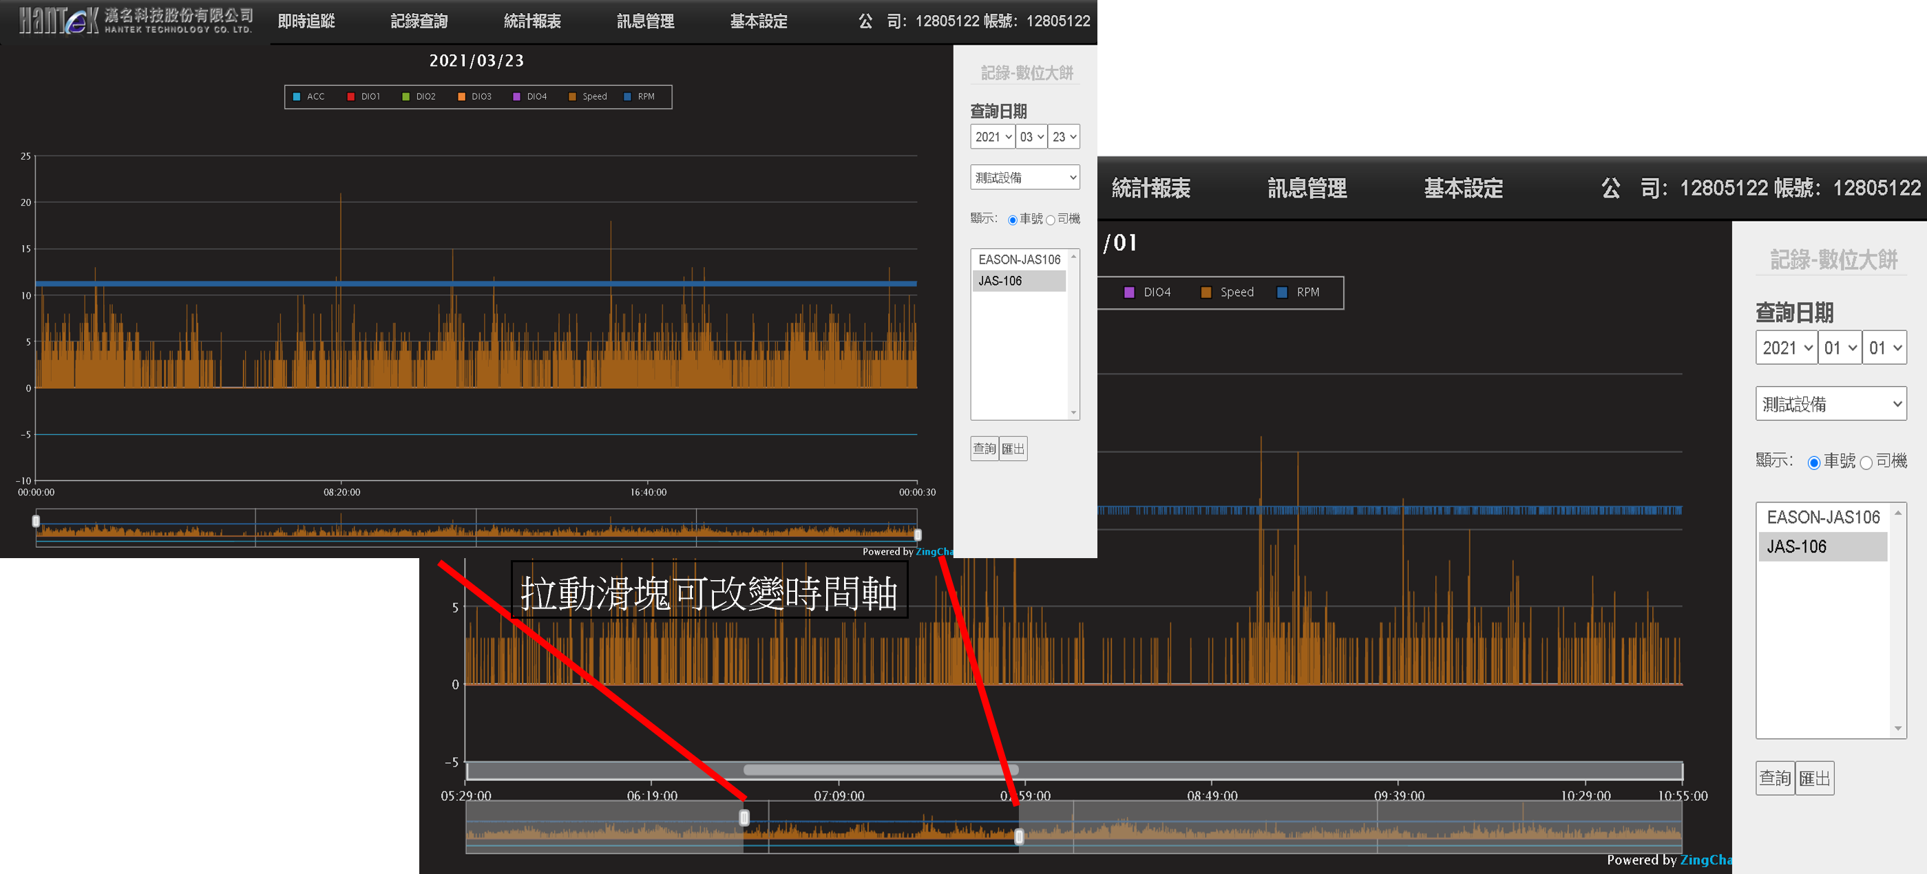The image size is (1927, 874).
Task: Expand the 測試設備 device dropdown in upper panel
Action: point(1024,177)
